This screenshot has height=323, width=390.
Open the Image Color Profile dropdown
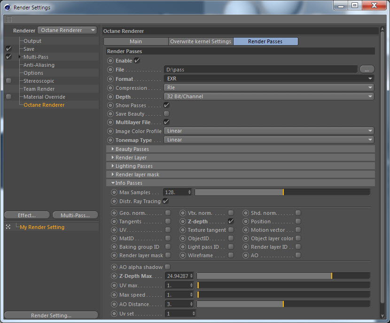coord(269,131)
